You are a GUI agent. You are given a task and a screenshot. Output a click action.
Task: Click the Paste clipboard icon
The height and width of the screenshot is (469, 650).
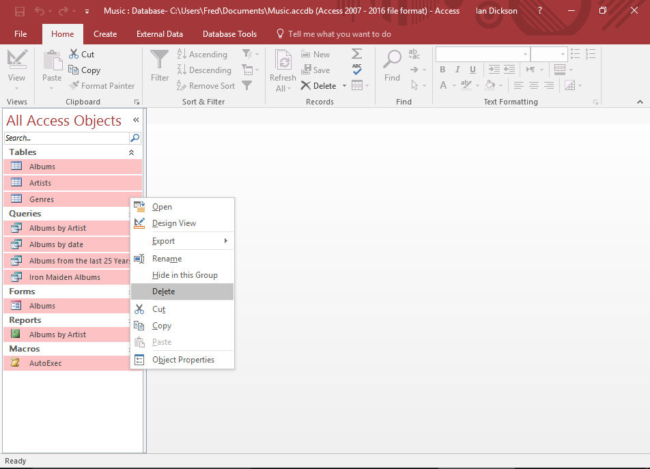point(52,61)
